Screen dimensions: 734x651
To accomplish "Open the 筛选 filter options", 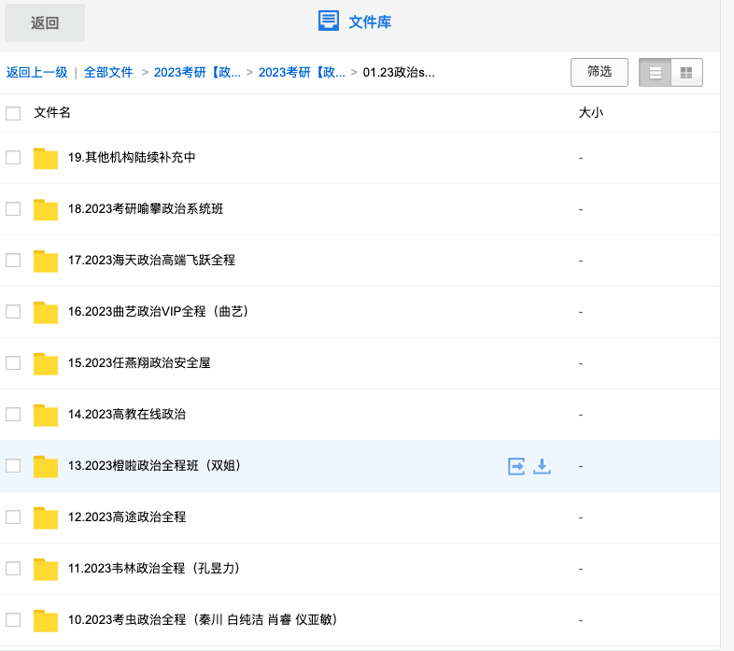I will pos(600,72).
